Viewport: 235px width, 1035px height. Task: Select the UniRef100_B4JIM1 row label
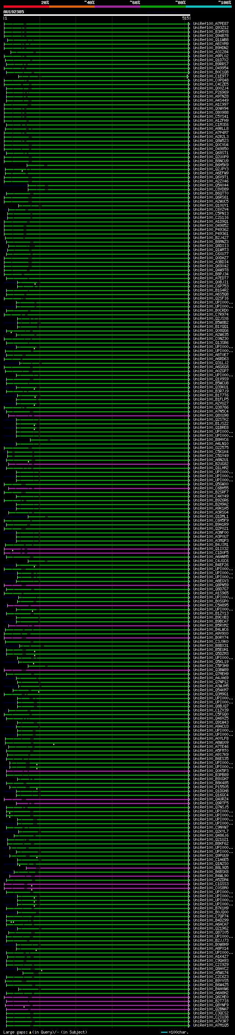211,545
